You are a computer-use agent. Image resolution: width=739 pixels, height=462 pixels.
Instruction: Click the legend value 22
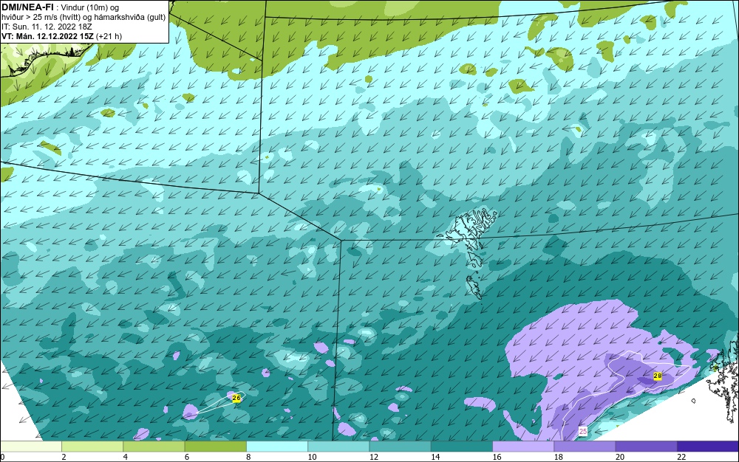click(x=681, y=457)
